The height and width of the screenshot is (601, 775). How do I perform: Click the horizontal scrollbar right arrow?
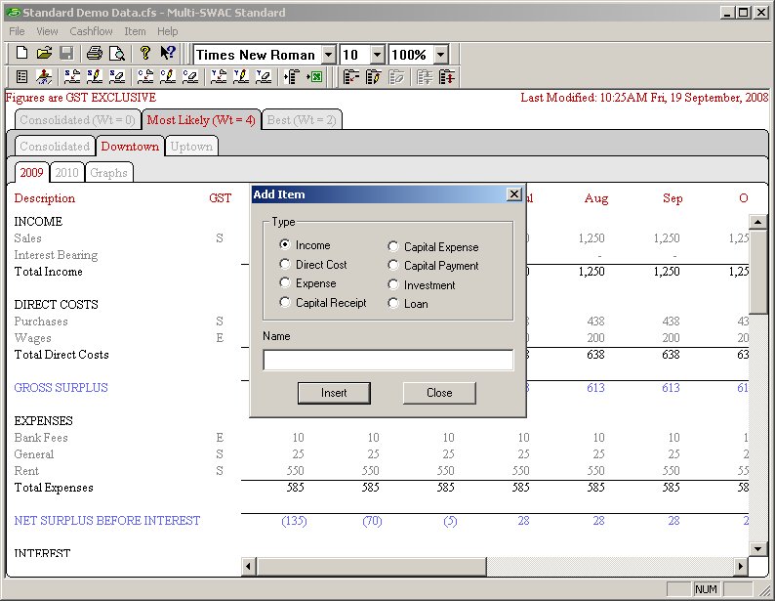741,566
